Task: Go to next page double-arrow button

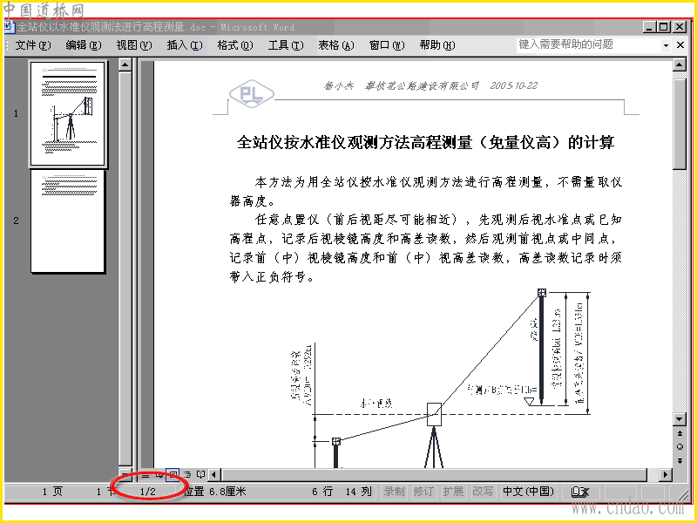Action: pyautogui.click(x=680, y=461)
